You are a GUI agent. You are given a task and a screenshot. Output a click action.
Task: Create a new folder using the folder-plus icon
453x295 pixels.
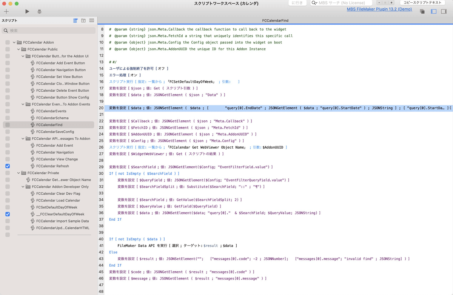83,21
